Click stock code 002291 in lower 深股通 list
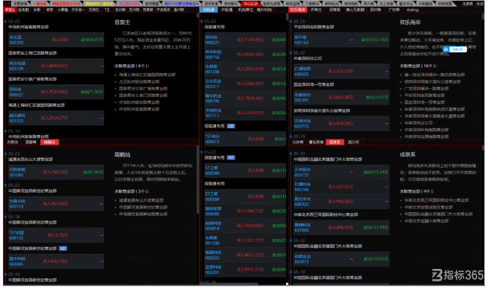 pos(212,272)
